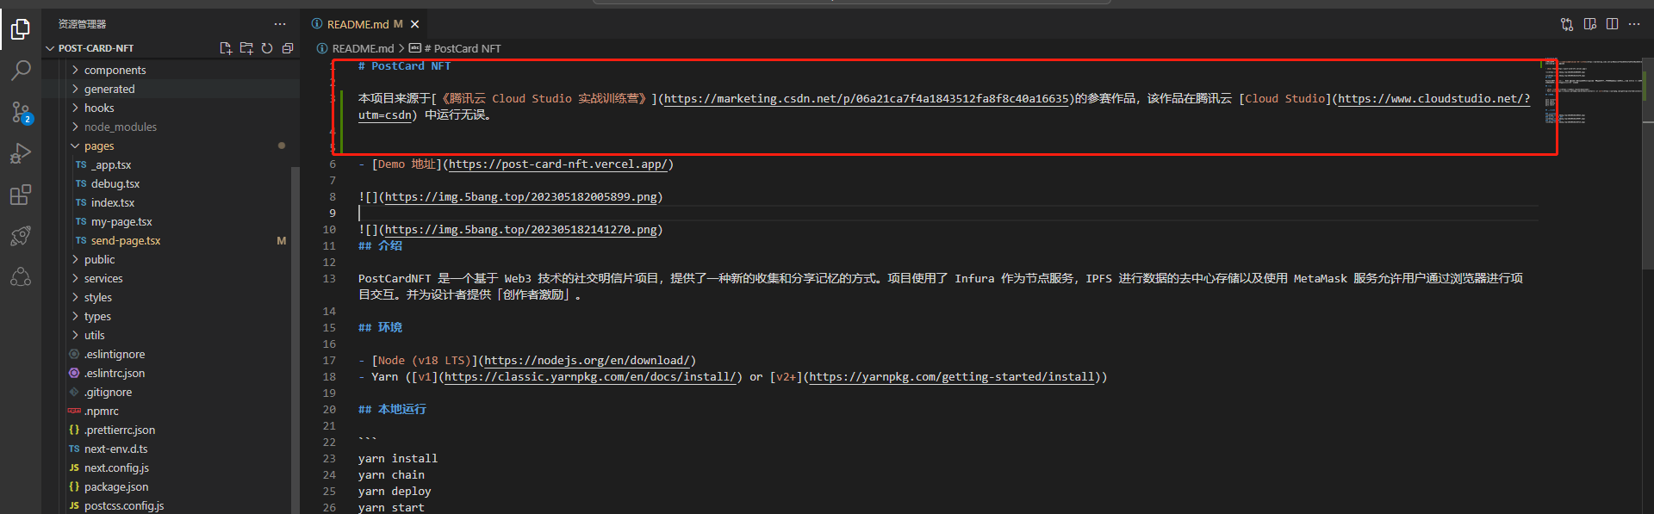Open my-page.tsx file

coord(121,221)
